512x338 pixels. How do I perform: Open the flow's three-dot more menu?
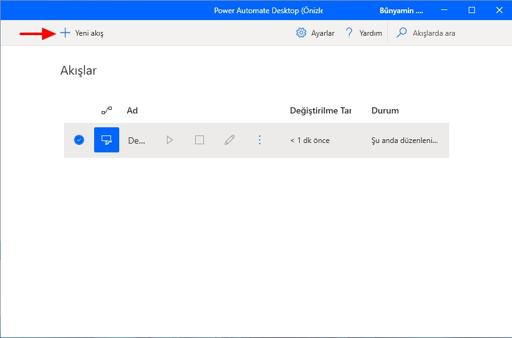tap(260, 140)
